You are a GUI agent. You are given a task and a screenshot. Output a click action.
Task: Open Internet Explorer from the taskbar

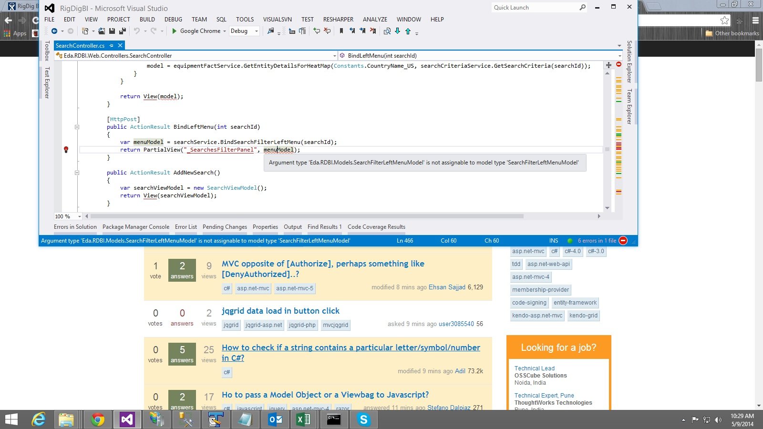tap(38, 419)
